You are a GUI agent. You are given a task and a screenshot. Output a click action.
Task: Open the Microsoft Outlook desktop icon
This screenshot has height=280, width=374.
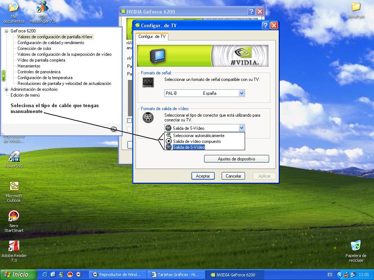click(x=14, y=187)
